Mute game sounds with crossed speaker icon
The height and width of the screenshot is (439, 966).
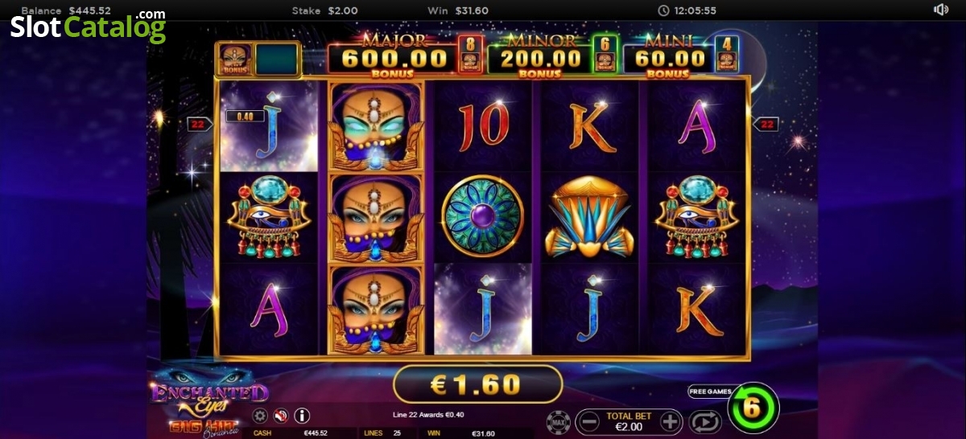281,416
